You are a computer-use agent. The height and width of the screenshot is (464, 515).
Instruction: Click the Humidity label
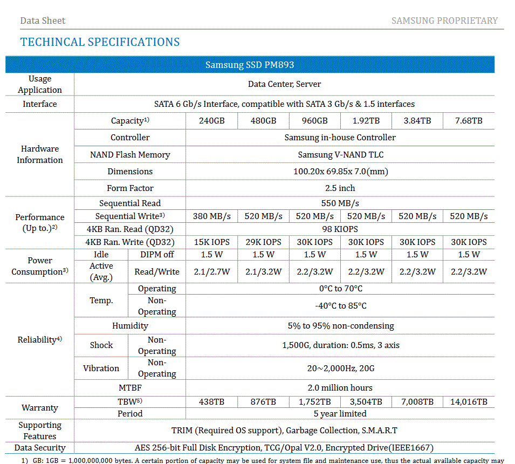(130, 326)
